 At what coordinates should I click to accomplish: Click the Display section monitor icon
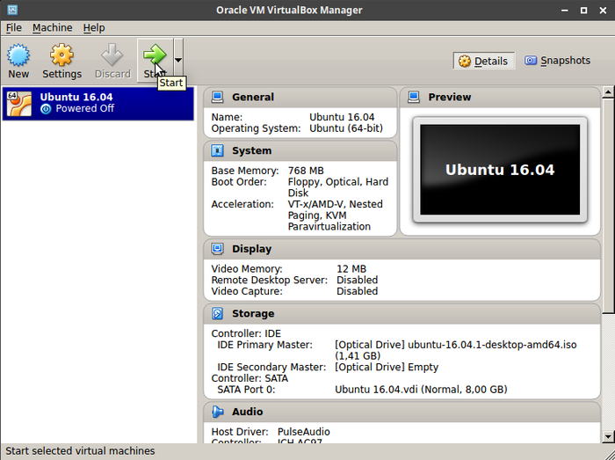point(217,248)
